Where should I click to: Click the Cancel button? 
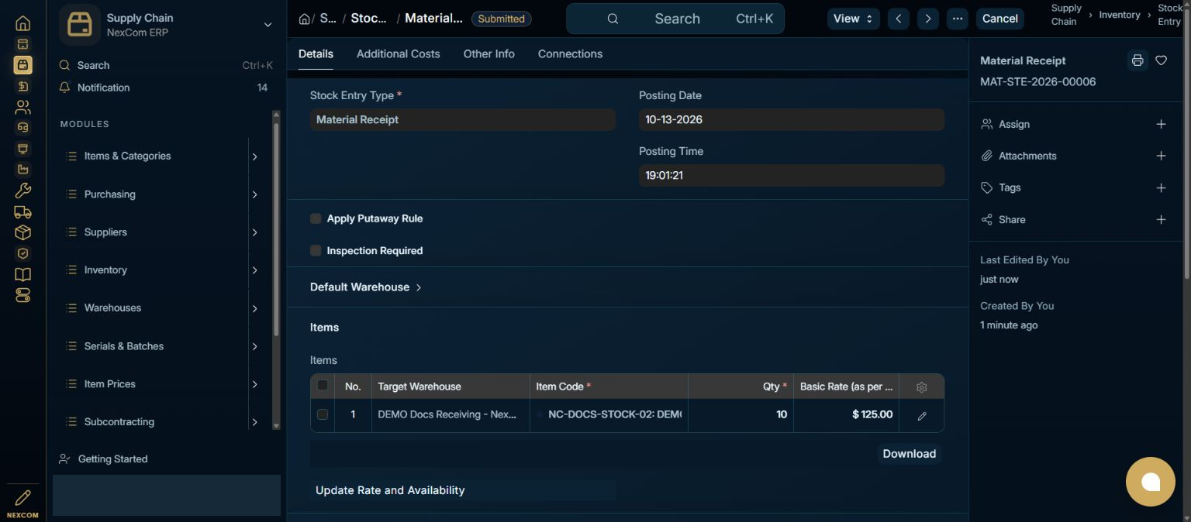1000,19
